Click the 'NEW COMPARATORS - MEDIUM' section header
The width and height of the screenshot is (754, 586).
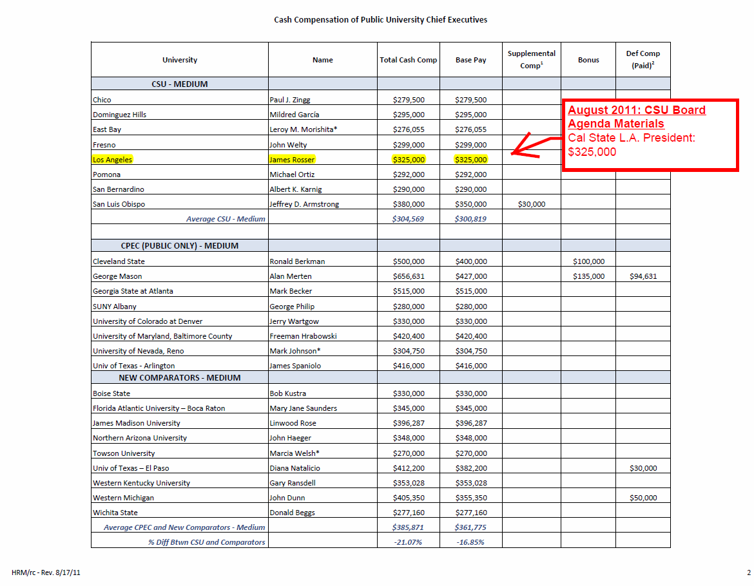(x=179, y=378)
